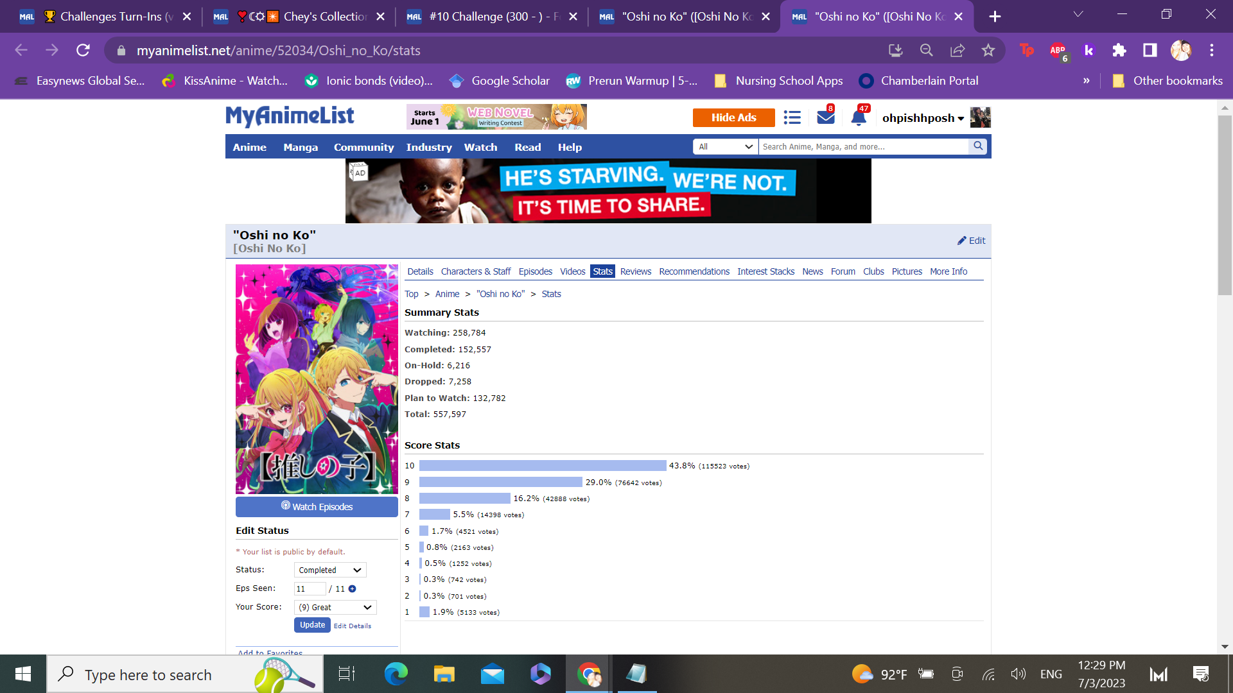Image resolution: width=1233 pixels, height=693 pixels.
Task: Open the MAL list icon in header
Action: point(792,118)
